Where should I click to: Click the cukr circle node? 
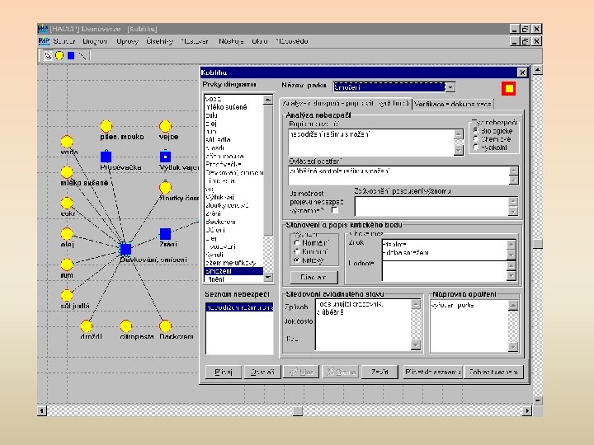point(67,203)
